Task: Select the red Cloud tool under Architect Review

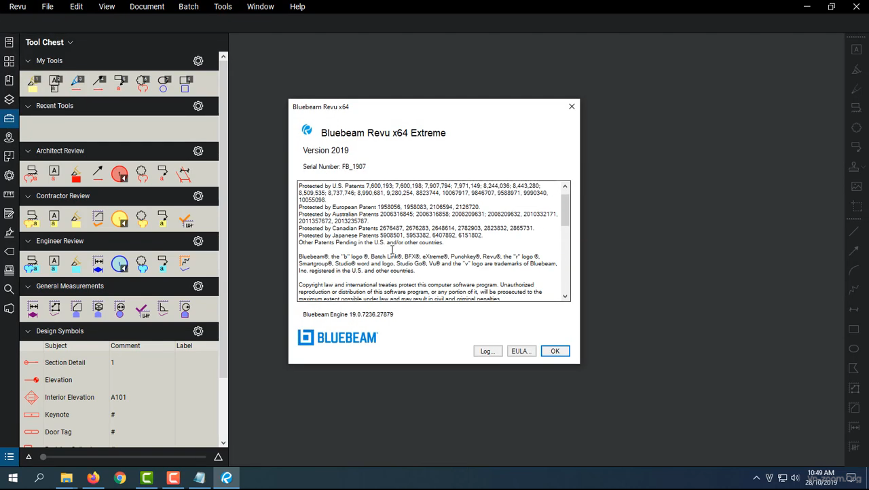Action: (119, 174)
